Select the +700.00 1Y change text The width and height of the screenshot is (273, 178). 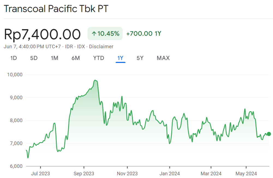(x=144, y=33)
